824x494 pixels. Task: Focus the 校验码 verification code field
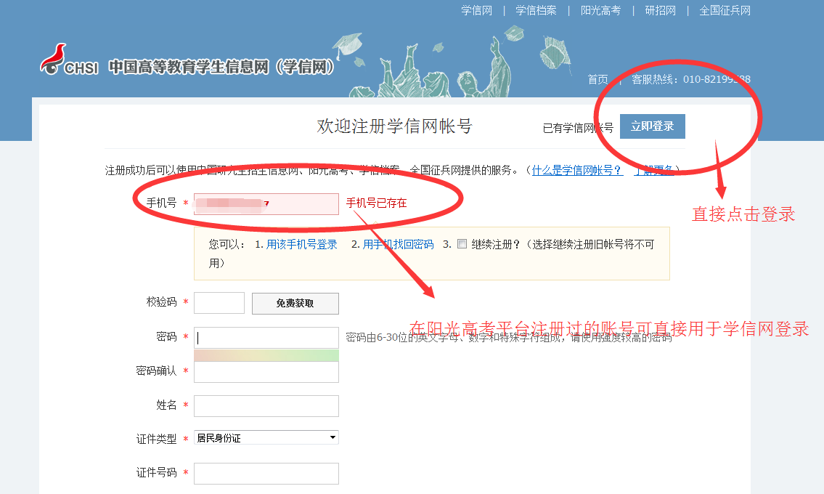pyautogui.click(x=219, y=303)
